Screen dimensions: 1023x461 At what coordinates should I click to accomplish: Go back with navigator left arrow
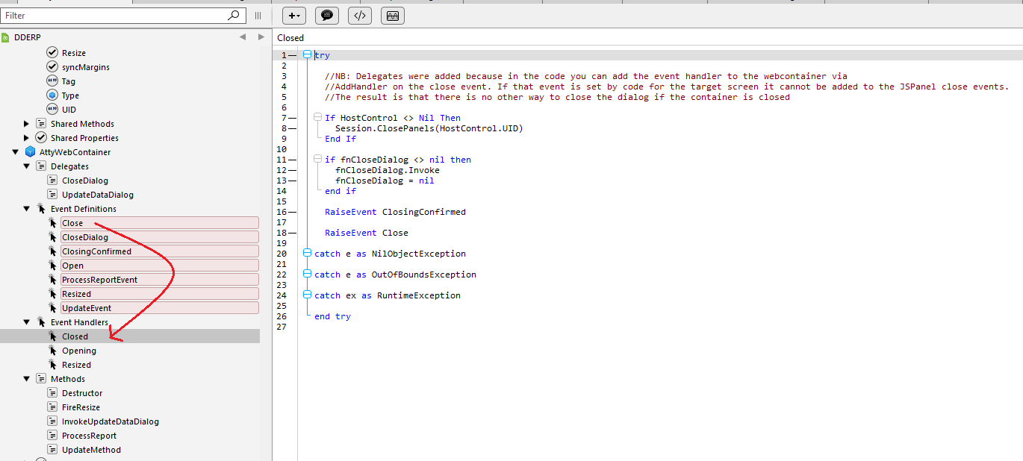click(x=243, y=37)
